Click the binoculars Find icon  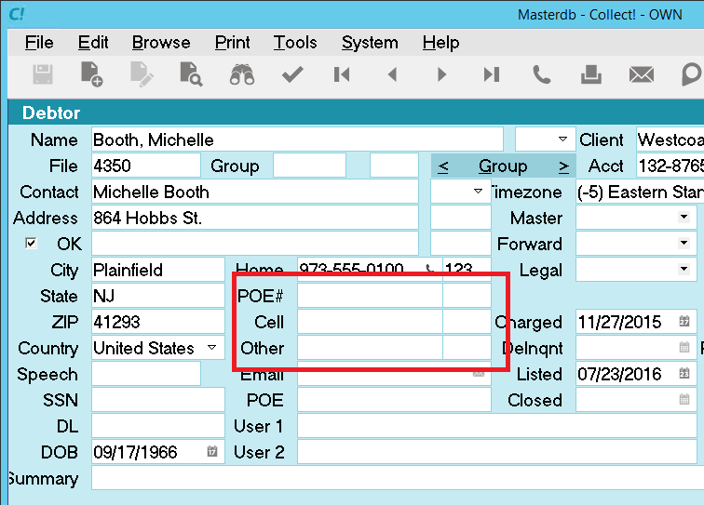[242, 74]
